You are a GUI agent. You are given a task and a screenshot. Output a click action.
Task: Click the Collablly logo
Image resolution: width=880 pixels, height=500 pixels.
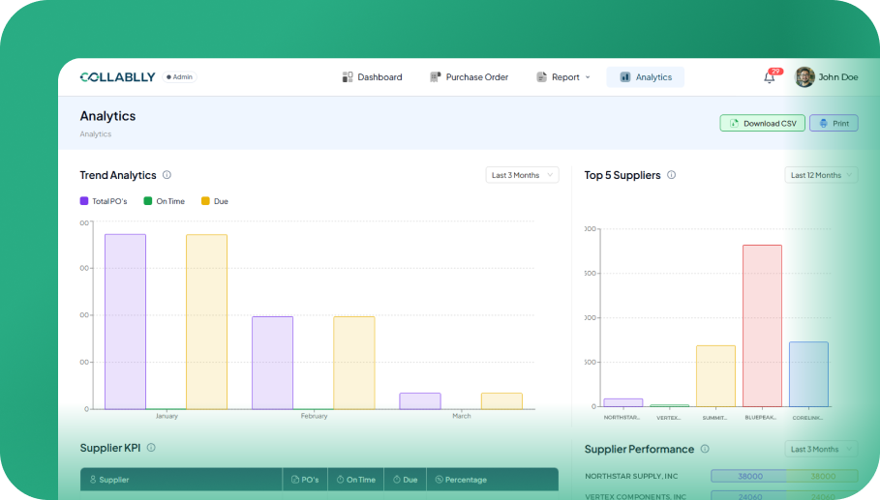117,77
